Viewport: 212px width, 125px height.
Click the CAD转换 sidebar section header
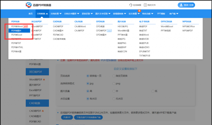(x=37, y=103)
